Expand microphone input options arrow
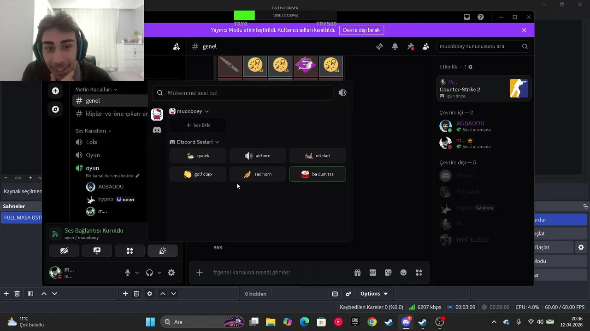The height and width of the screenshot is (331, 590). click(137, 273)
